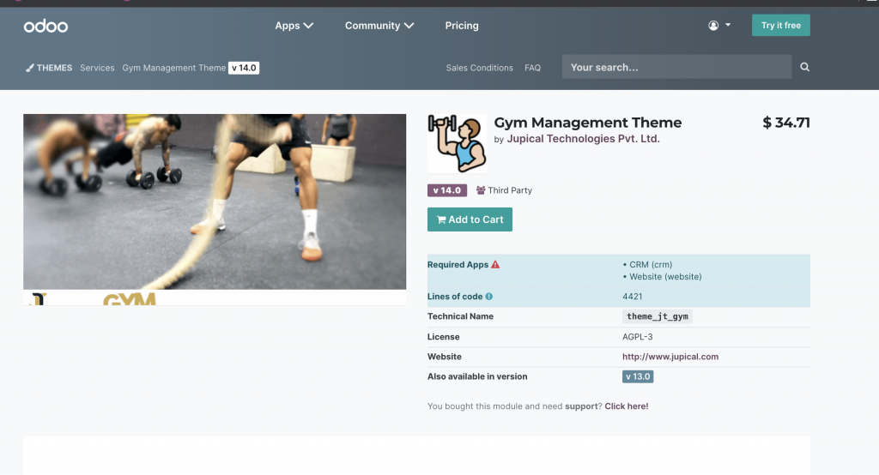This screenshot has height=475, width=879.
Task: Click the Gym Management Theme breadcrumb
Action: (x=173, y=68)
